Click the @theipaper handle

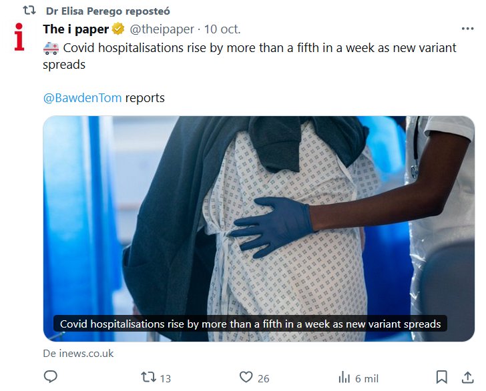point(162,29)
